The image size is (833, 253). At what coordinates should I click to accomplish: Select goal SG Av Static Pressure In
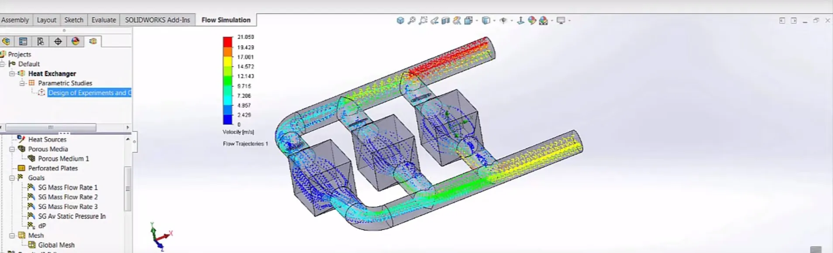click(x=72, y=216)
